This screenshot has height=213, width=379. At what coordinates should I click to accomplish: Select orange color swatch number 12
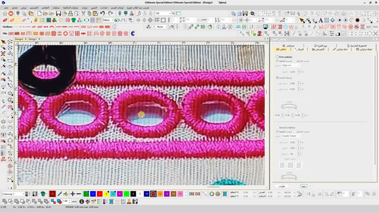point(160,194)
